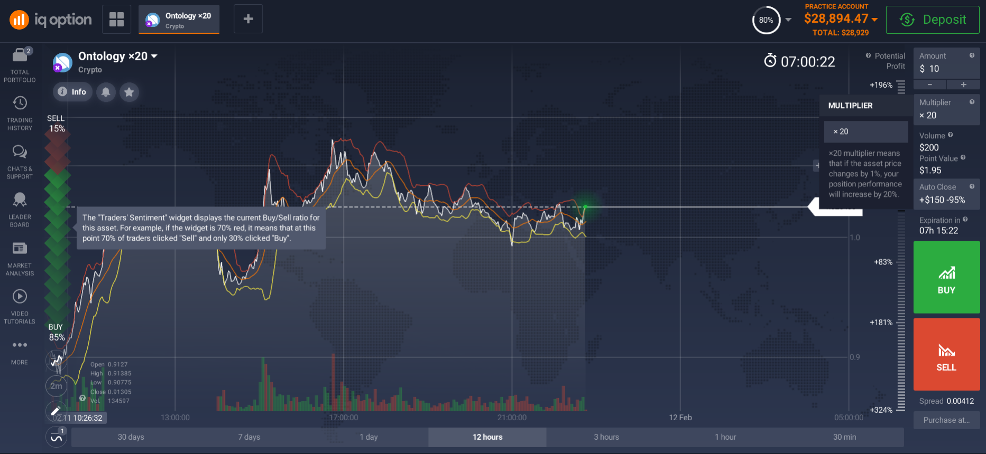The height and width of the screenshot is (454, 986).
Task: Select the 12 hours timeframe
Action: coord(487,437)
